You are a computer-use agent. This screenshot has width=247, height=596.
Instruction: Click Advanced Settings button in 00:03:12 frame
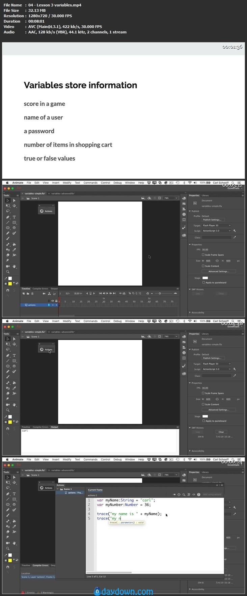(219, 271)
